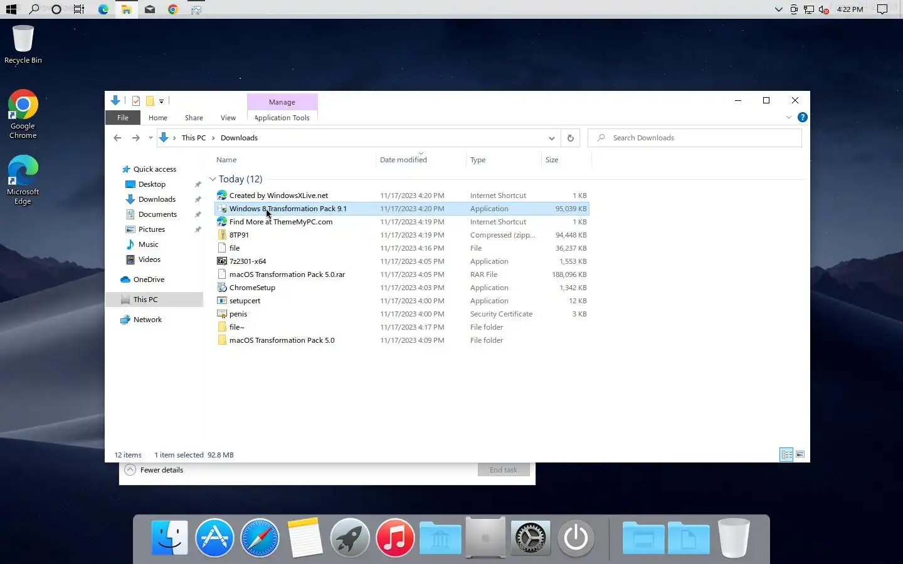Image resolution: width=903 pixels, height=564 pixels.
Task: Click the muted volume tray icon
Action: (824, 9)
